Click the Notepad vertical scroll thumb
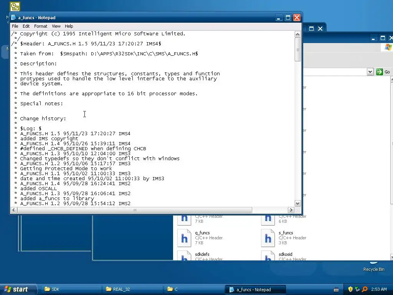This screenshot has width=393, height=295. (298, 50)
